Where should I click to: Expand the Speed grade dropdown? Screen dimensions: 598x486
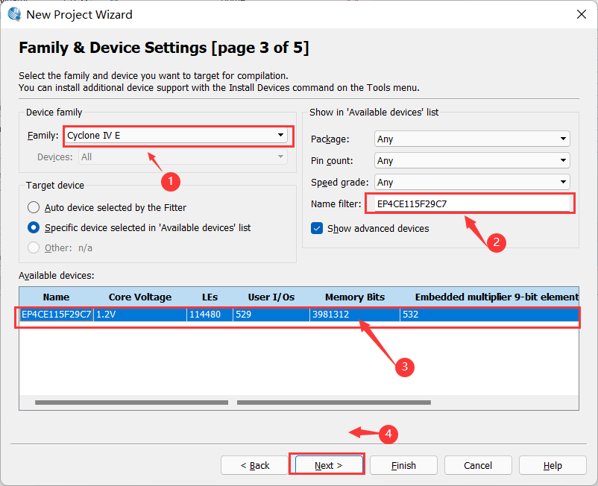472,182
